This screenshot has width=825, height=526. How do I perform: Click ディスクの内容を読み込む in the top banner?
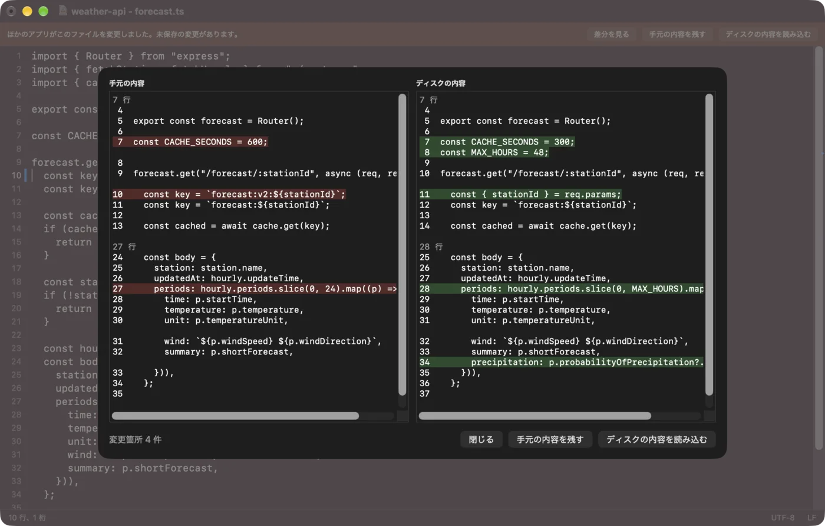[x=768, y=34]
